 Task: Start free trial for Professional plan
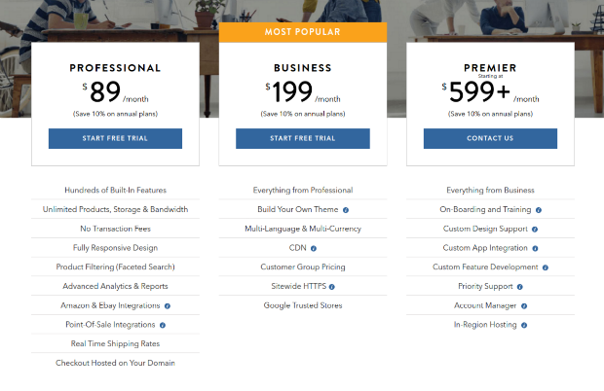(115, 138)
